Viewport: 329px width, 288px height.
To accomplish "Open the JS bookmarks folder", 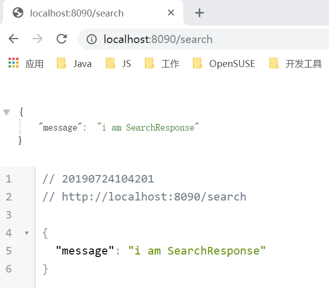I will 119,63.
